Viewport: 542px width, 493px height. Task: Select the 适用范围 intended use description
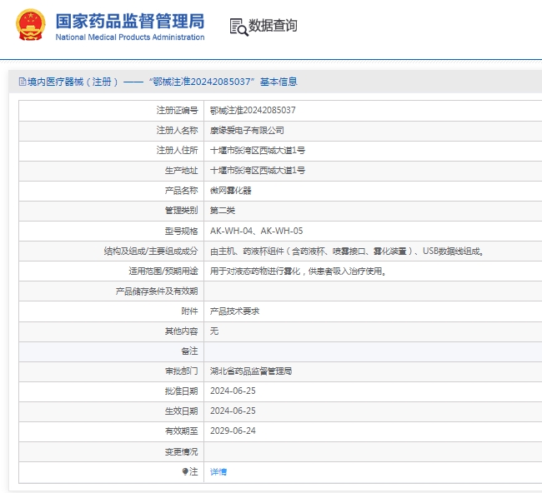pyautogui.click(x=298, y=271)
